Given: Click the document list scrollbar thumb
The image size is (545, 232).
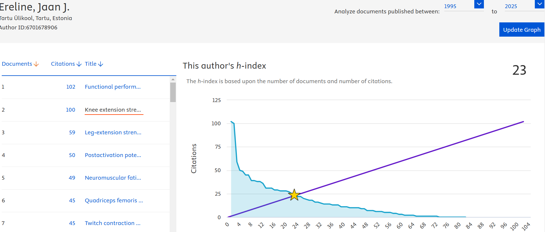Looking at the screenshot, I should [x=173, y=92].
